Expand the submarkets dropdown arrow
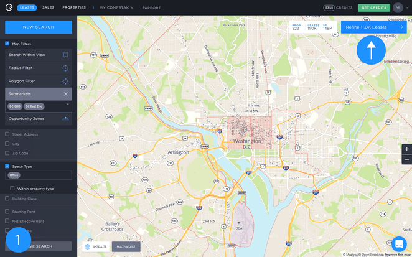The image size is (412, 257). pyautogui.click(x=68, y=104)
